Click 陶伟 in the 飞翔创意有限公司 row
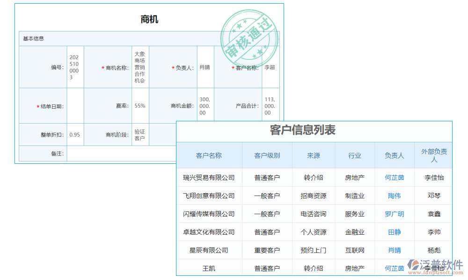Viewport: 468px width, 280px height. pos(394,196)
